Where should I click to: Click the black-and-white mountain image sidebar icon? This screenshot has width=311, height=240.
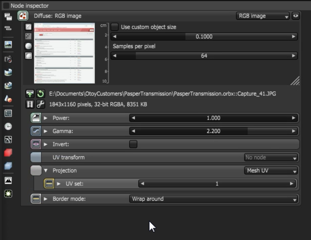coord(8,180)
